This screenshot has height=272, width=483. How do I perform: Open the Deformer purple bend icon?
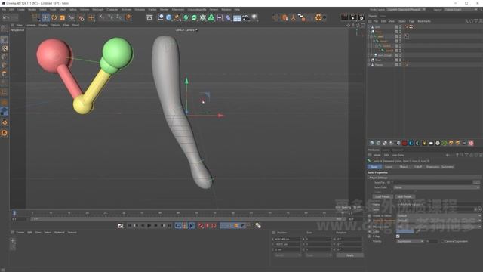click(228, 17)
